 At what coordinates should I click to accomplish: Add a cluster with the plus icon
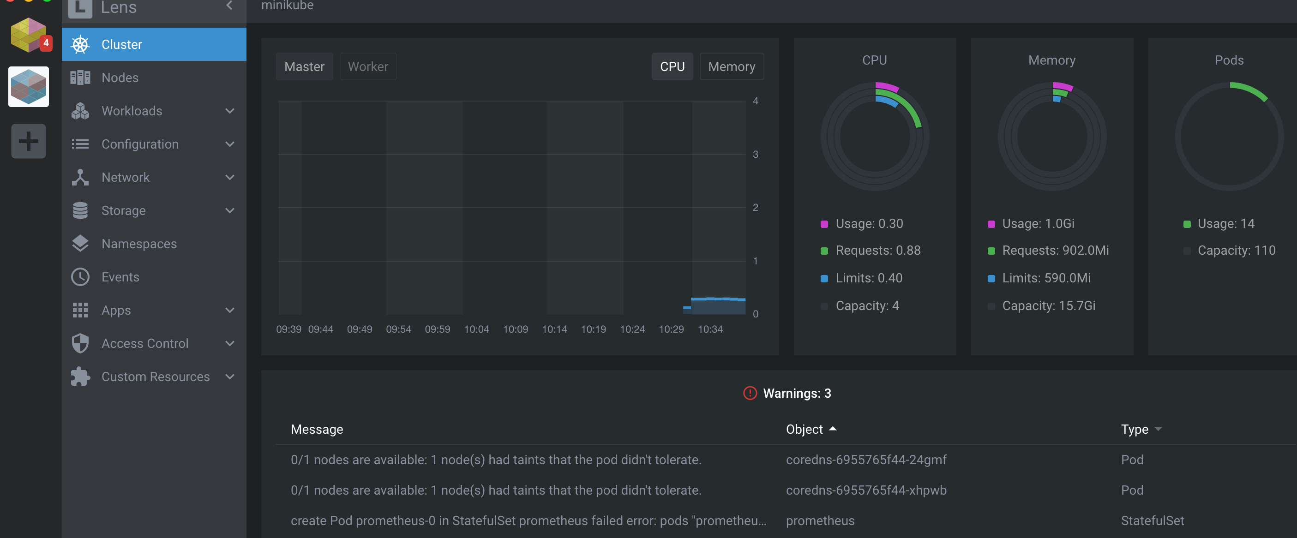pyautogui.click(x=29, y=141)
